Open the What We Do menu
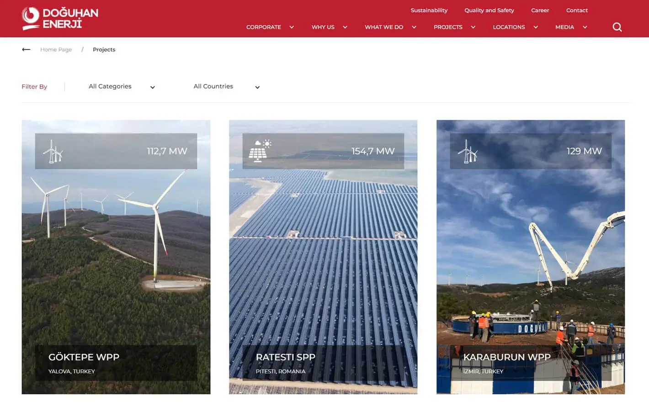Image resolution: width=649 pixels, height=411 pixels. click(x=384, y=27)
